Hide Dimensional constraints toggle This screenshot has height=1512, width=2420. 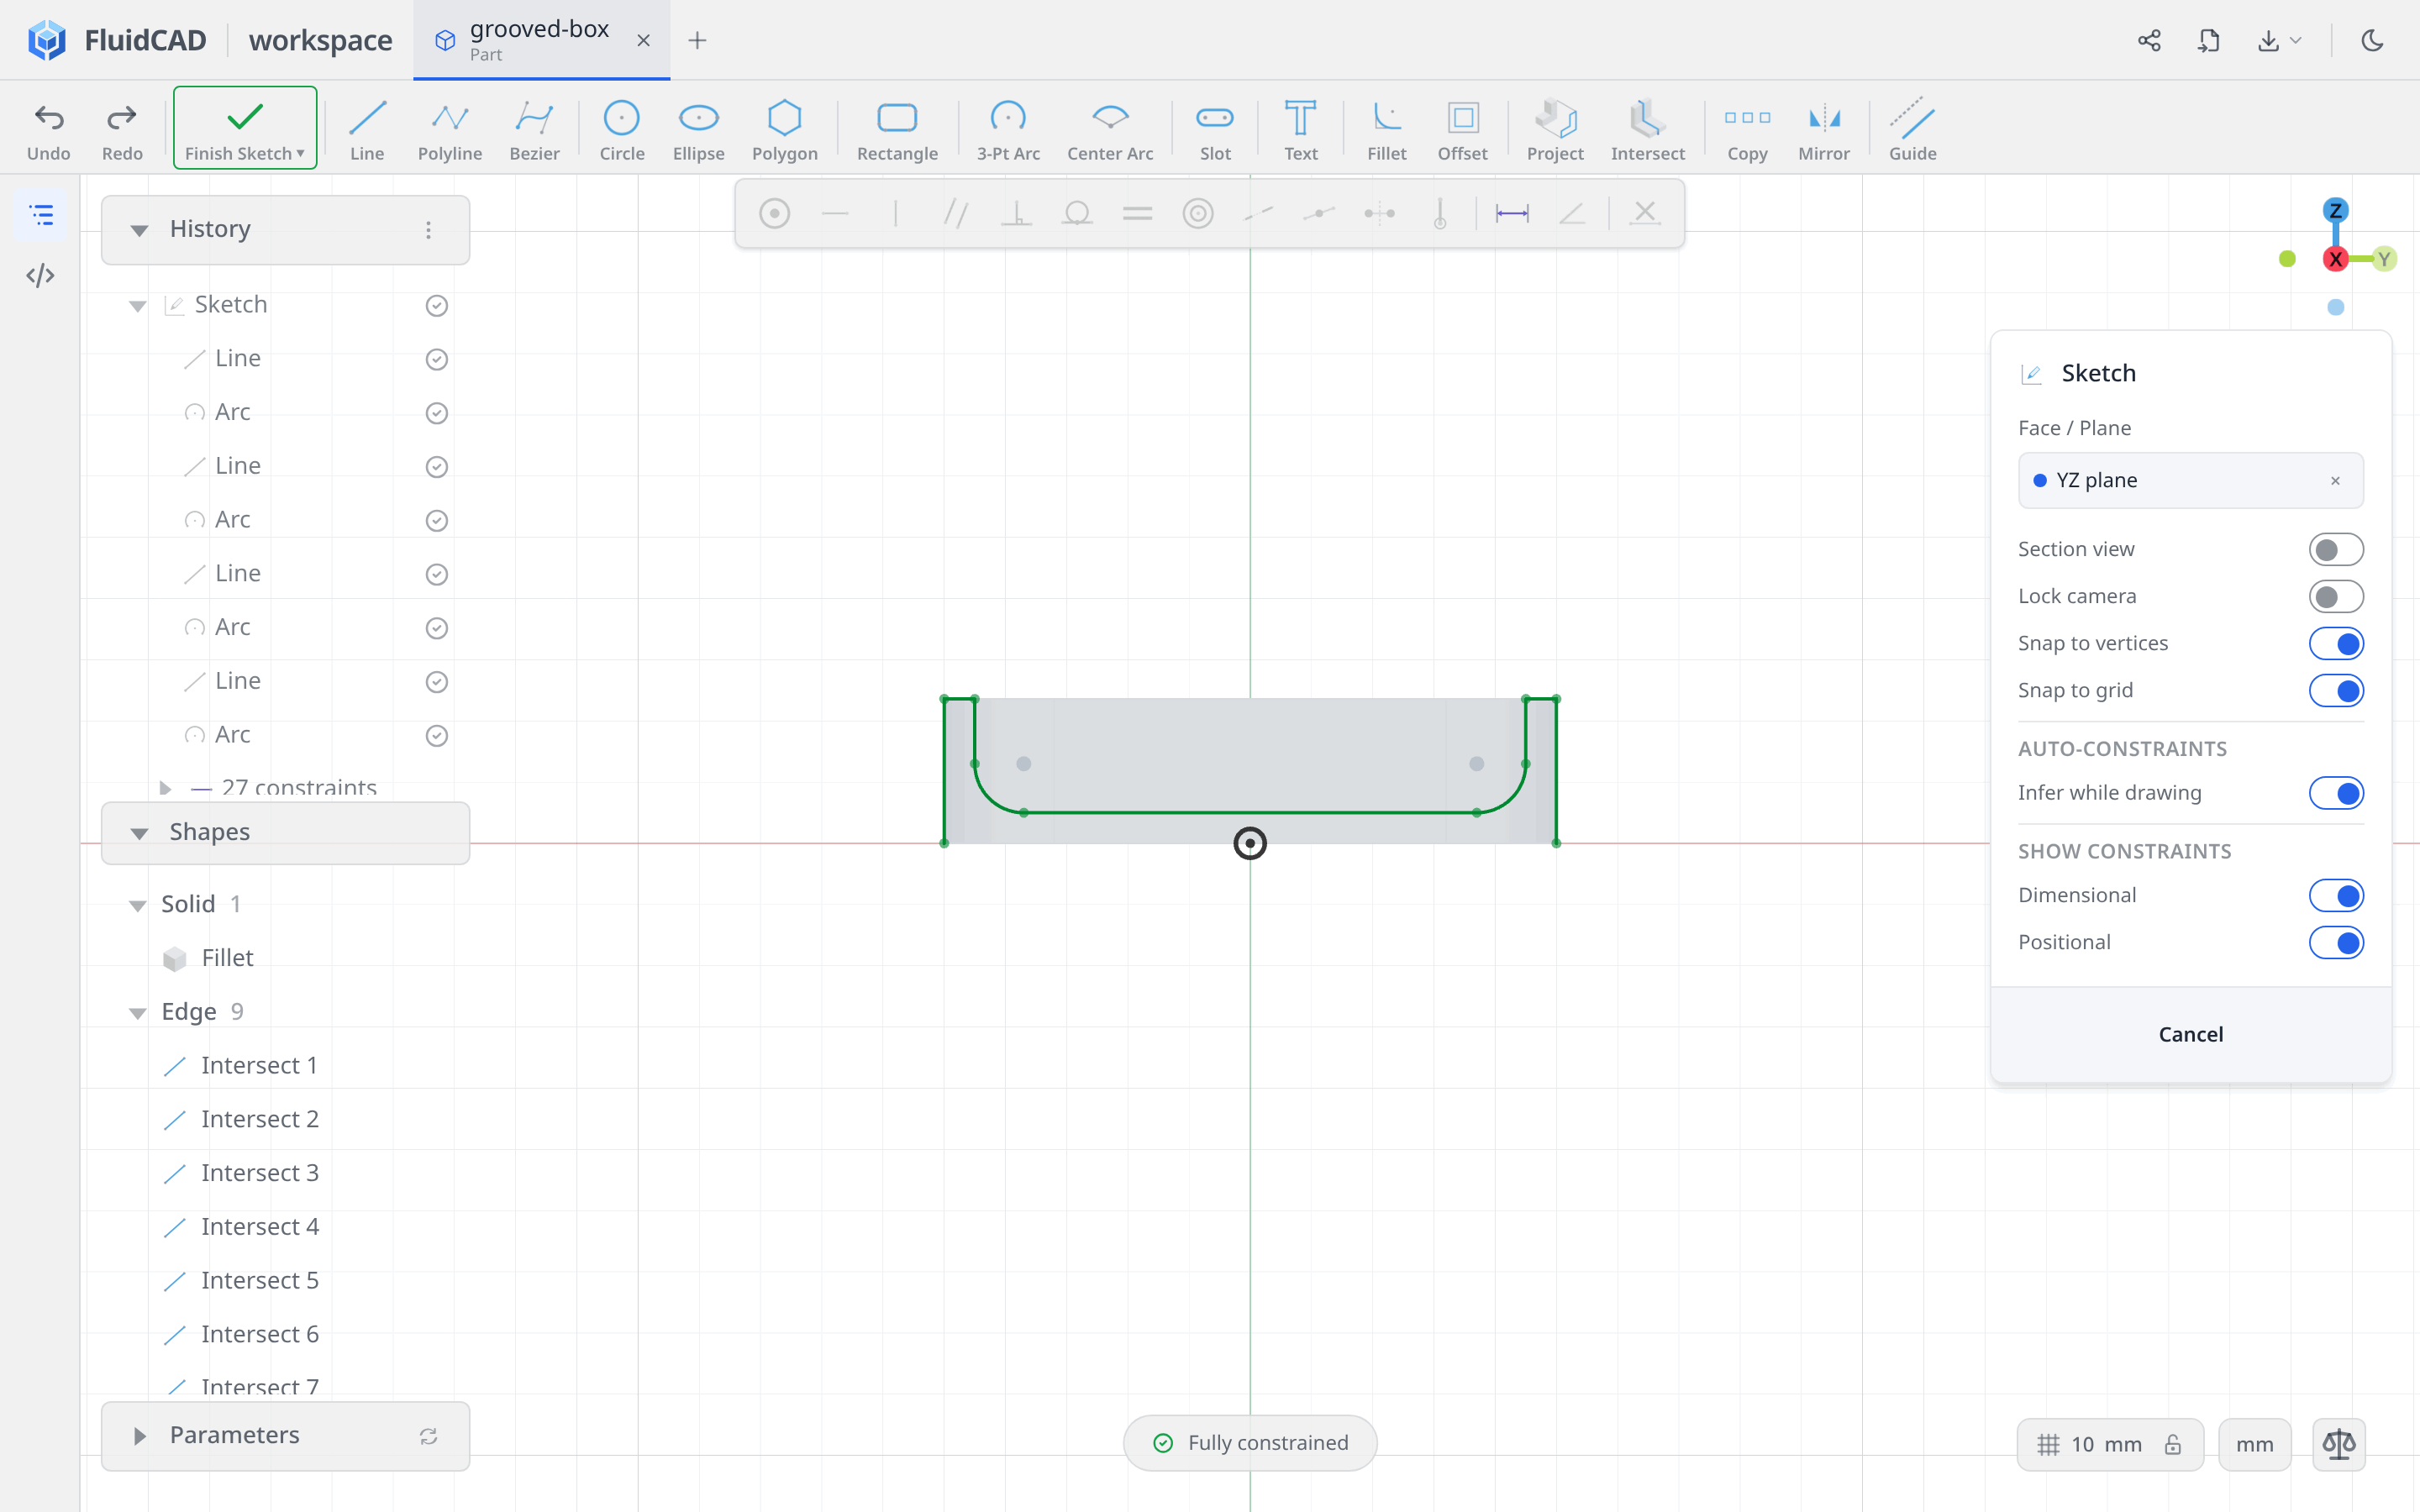tap(2336, 895)
